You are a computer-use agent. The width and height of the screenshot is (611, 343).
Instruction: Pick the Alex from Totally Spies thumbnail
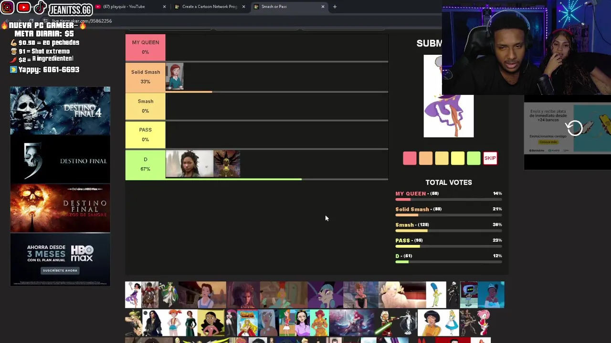pyautogui.click(x=431, y=323)
